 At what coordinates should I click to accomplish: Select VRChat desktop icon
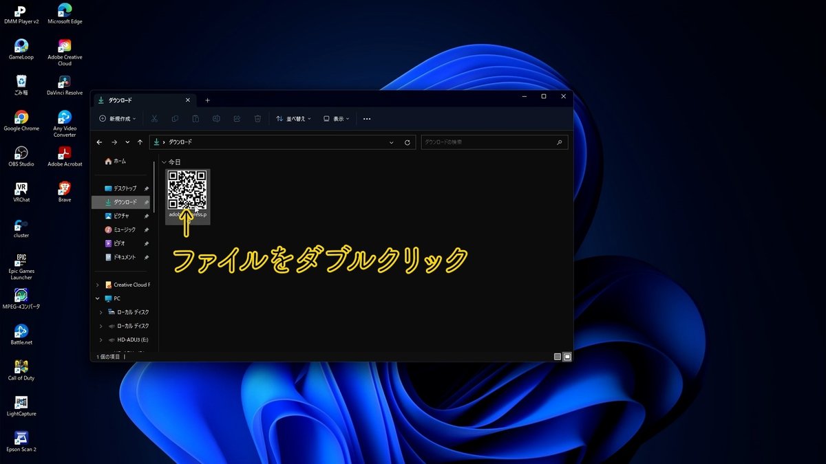point(21,192)
